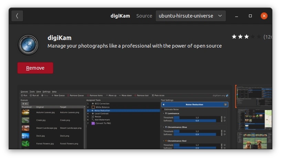Click the Plein écran fullscreen icon
The width and height of the screenshot is (281, 159).
click(x=153, y=96)
